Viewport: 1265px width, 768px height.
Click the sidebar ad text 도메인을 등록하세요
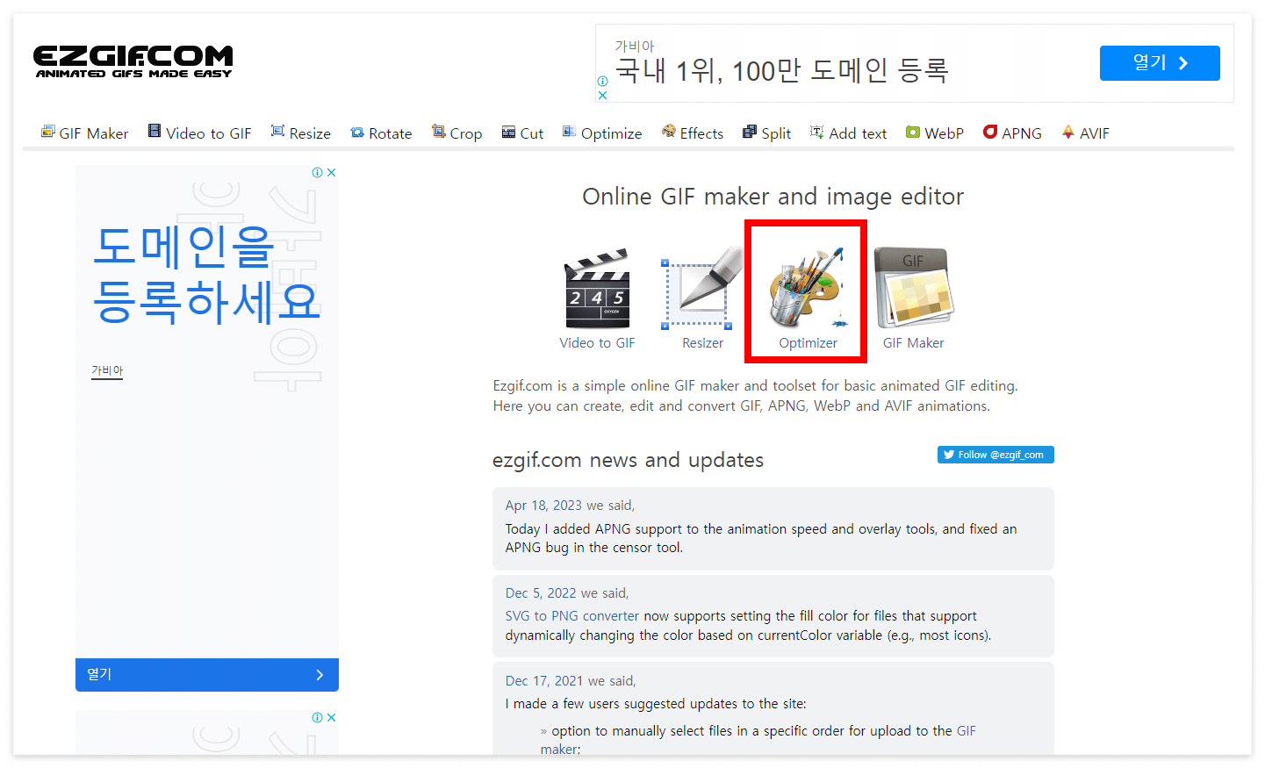click(x=207, y=274)
